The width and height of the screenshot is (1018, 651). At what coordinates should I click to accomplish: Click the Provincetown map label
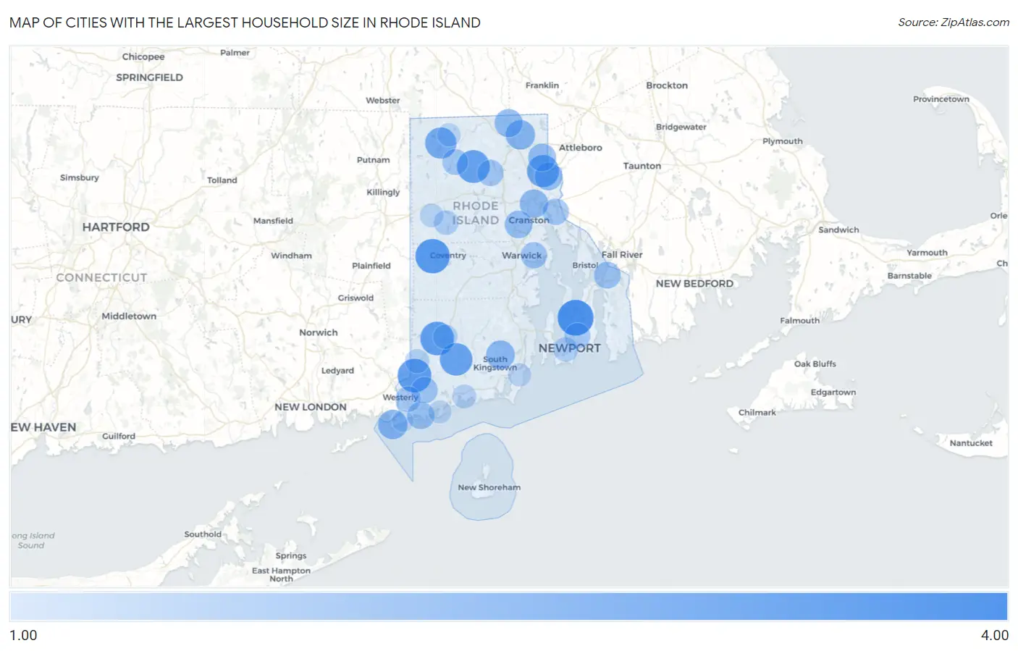941,99
